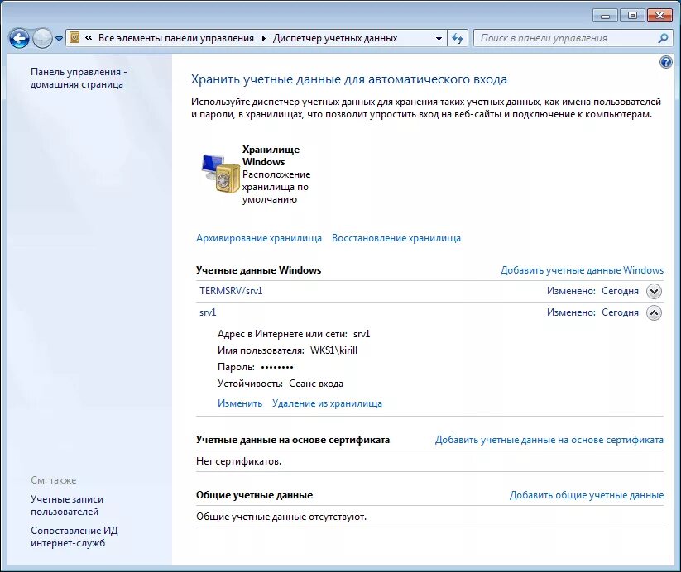Click 'Нет сертификатов.' text
This screenshot has width=681, height=572.
(x=238, y=461)
